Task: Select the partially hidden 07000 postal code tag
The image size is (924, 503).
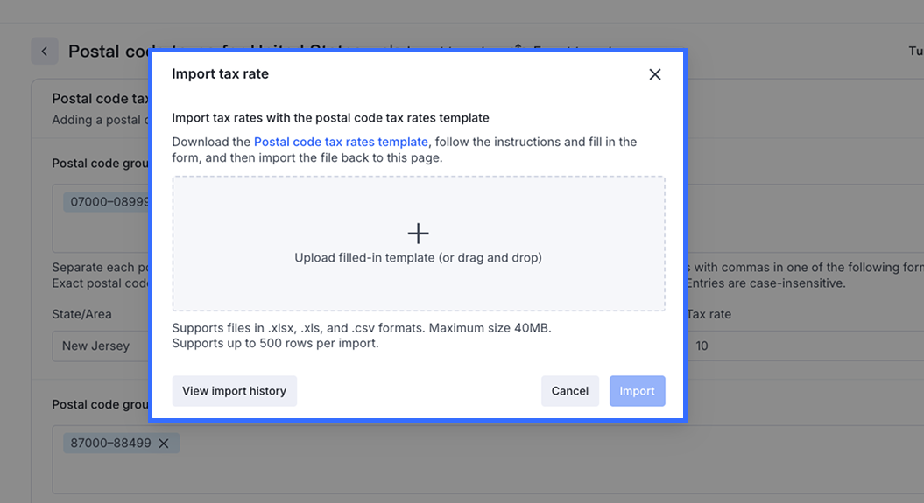Action: (x=109, y=202)
